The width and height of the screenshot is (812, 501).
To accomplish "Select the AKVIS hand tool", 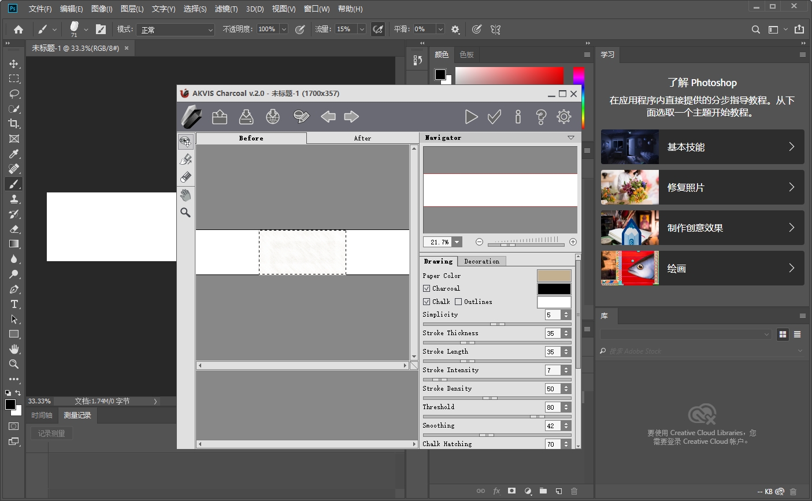I will [x=186, y=195].
